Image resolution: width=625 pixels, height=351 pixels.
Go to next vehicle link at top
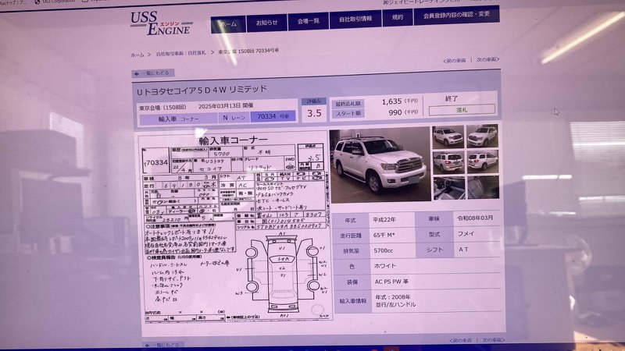tap(487, 60)
